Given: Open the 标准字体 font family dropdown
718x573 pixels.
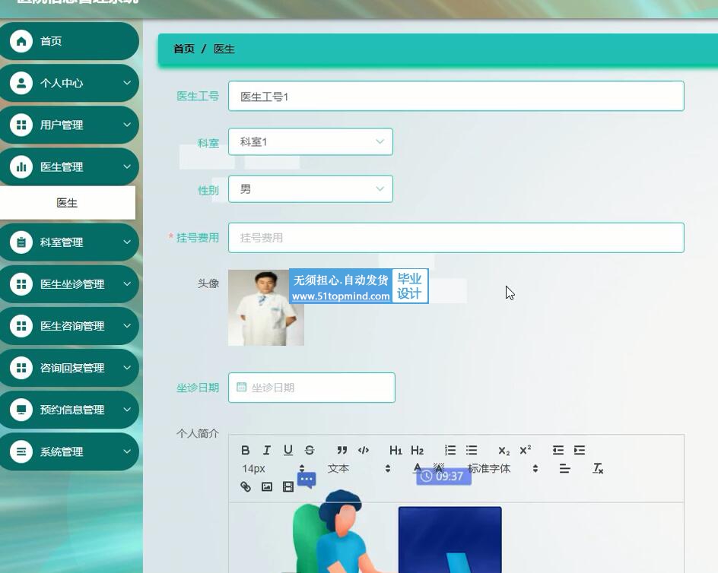Looking at the screenshot, I should tap(503, 468).
